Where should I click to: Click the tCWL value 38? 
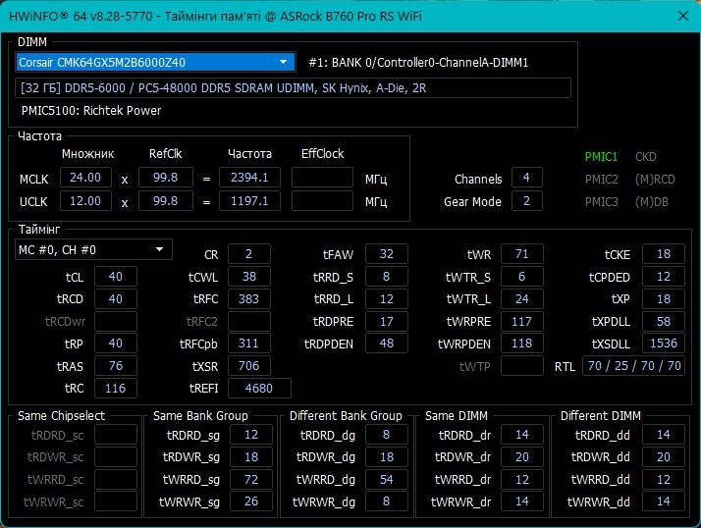coord(249,277)
